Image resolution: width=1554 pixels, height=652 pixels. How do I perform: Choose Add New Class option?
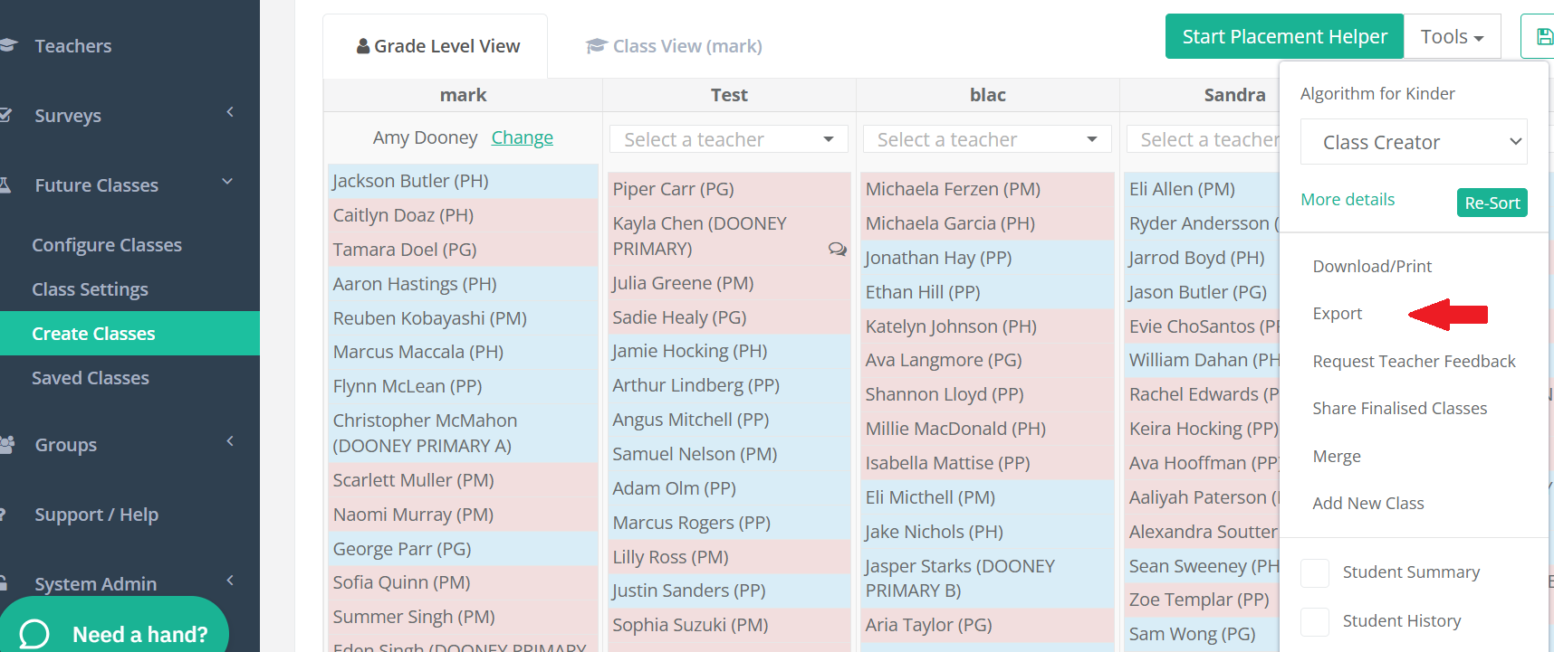(x=1368, y=503)
